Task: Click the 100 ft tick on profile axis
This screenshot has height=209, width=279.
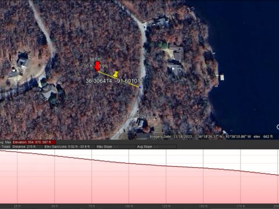Action: (x=129, y=206)
